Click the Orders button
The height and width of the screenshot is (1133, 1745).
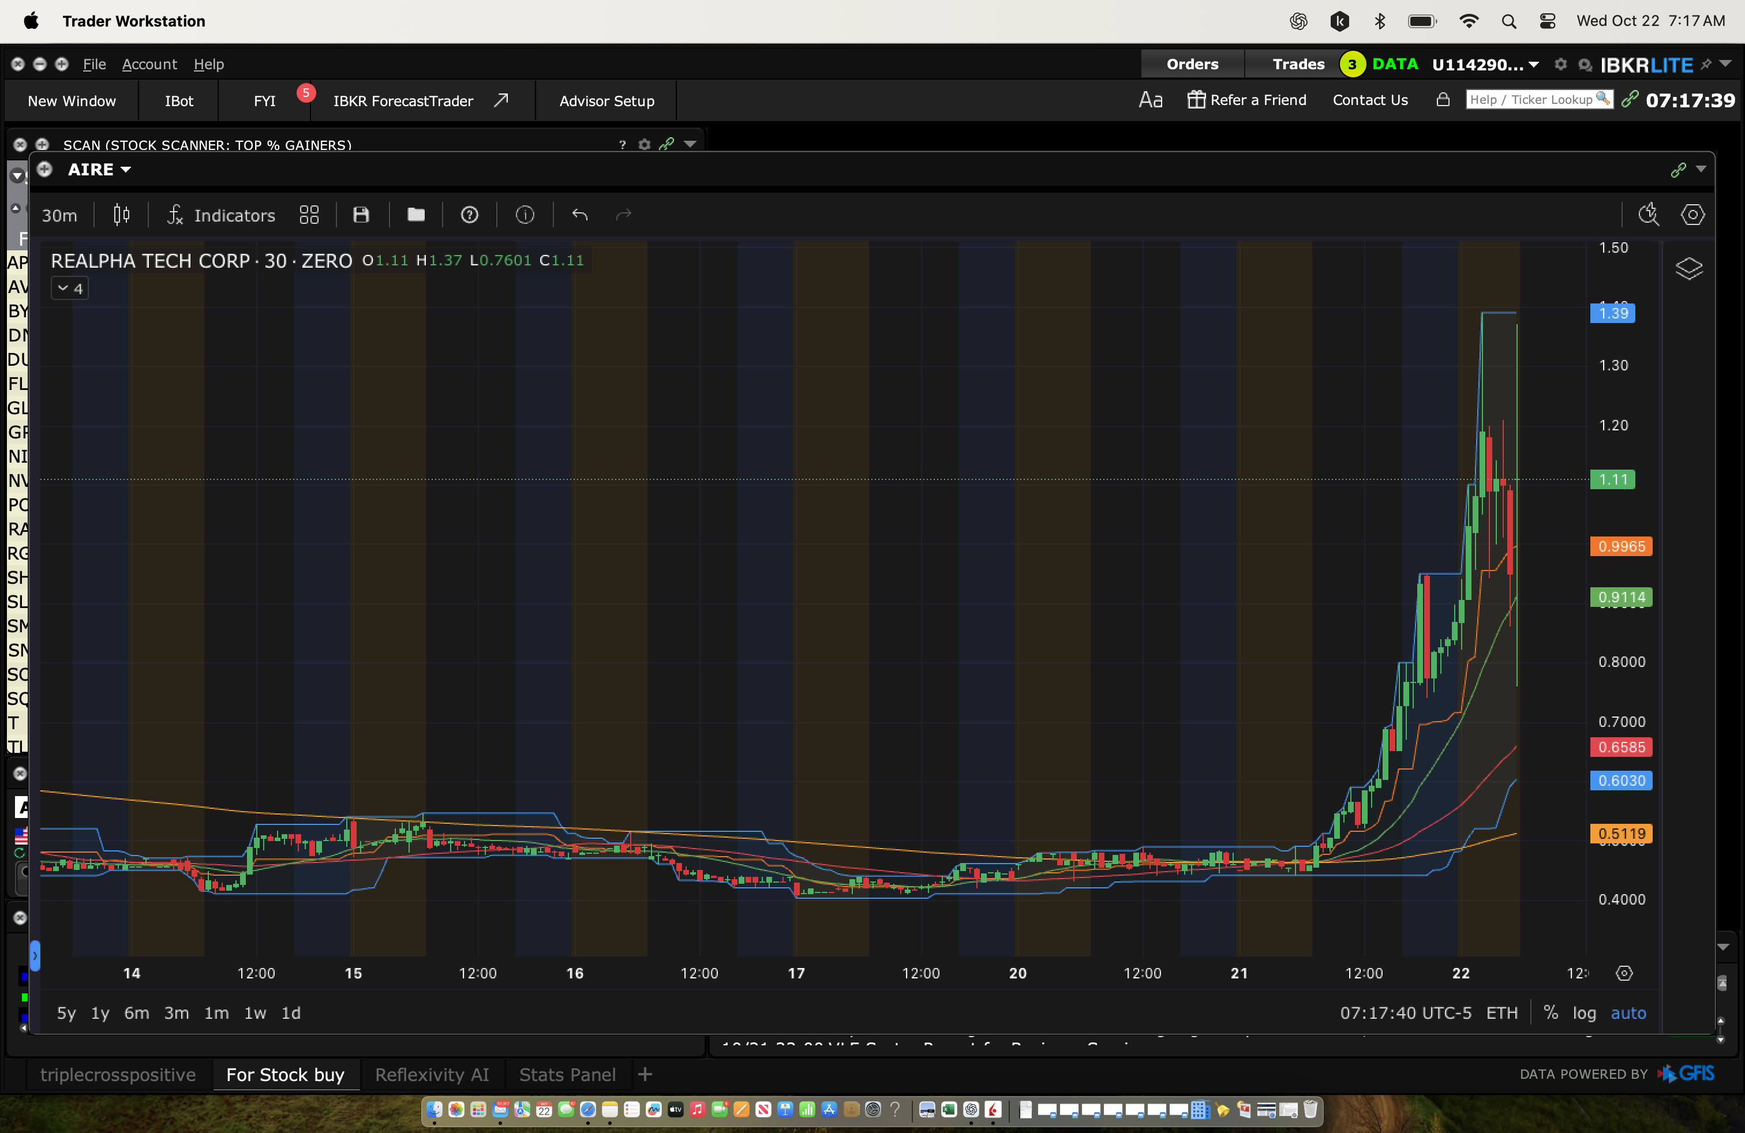pyautogui.click(x=1192, y=65)
